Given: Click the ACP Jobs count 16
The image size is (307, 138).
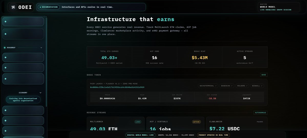Looking at the screenshot, I should (x=154, y=58).
